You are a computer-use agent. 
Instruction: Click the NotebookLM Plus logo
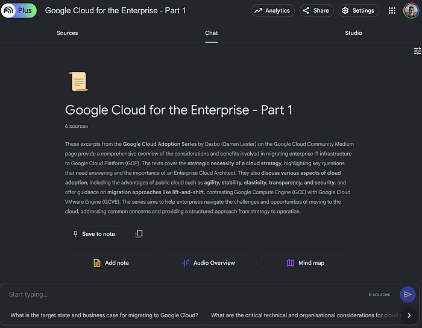[19, 10]
